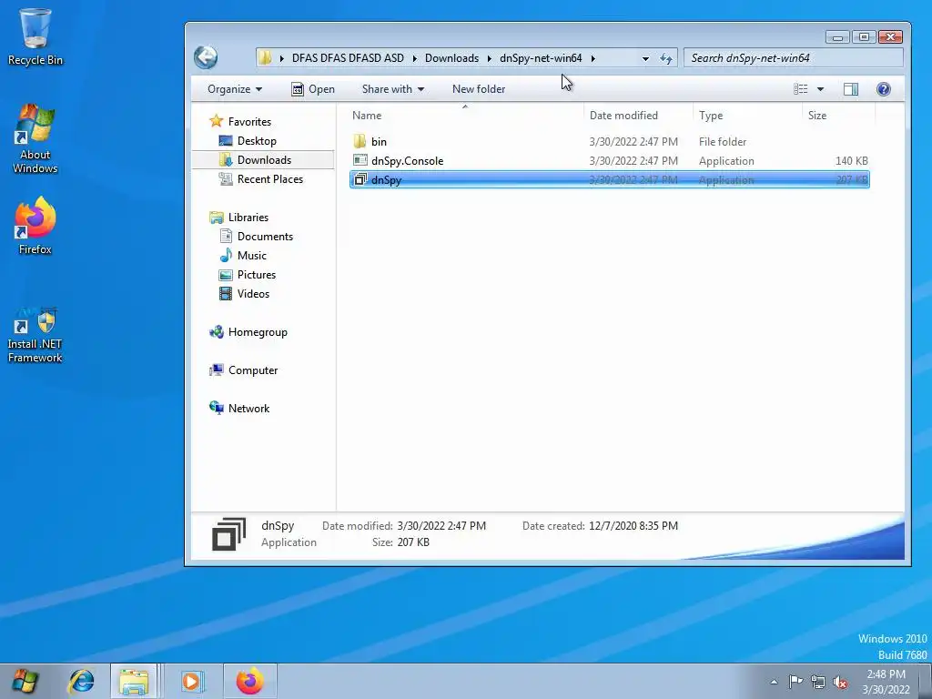This screenshot has width=932, height=699.
Task: Select the Firefox desktop shortcut
Action: click(35, 226)
